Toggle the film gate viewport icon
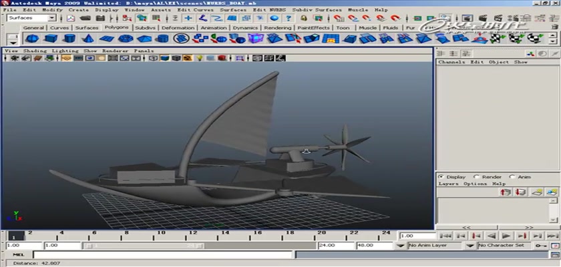Screen dimensions: 561x267 (78, 58)
